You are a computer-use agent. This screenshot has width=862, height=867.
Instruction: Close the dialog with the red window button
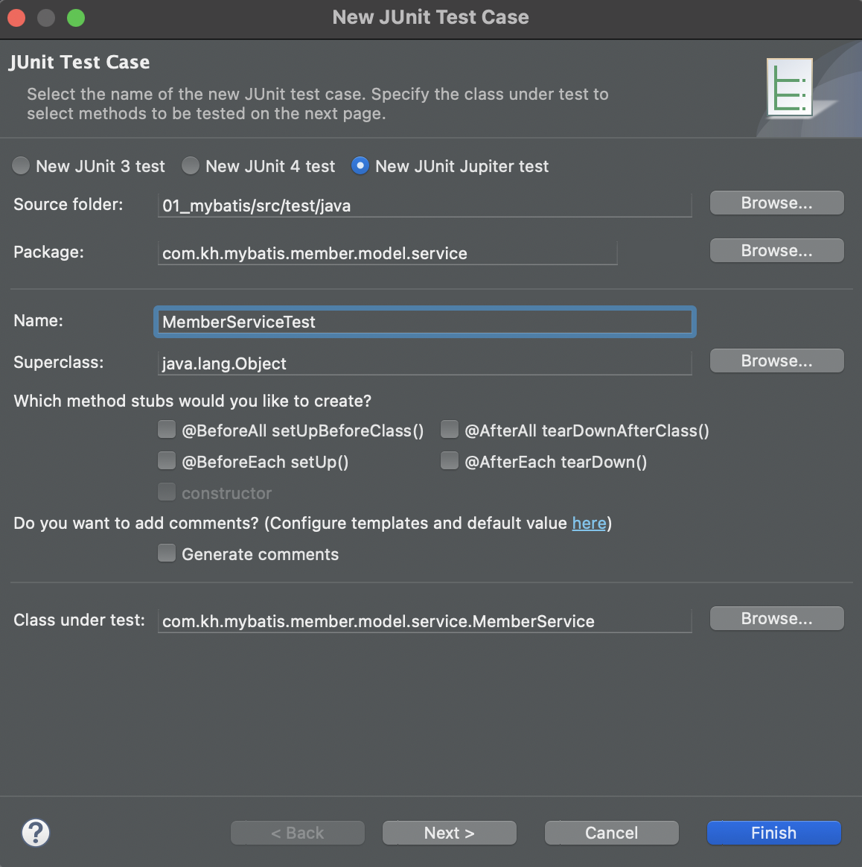(x=16, y=18)
